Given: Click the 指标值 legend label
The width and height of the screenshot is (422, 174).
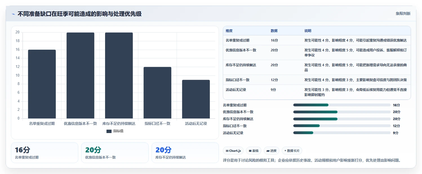Looking at the screenshot, I should 118,131.
